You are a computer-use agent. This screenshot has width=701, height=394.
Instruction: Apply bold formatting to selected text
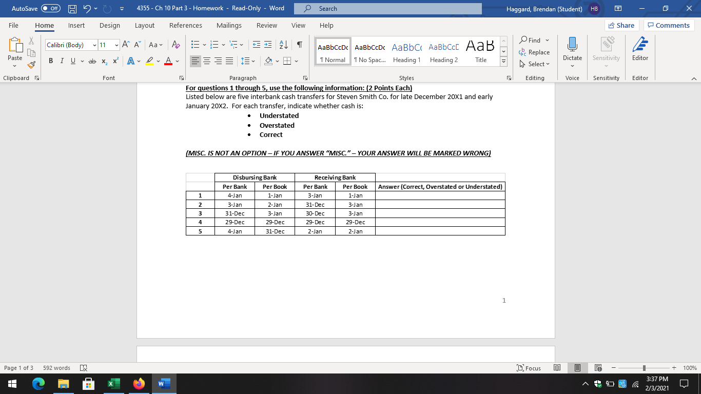pyautogui.click(x=50, y=61)
